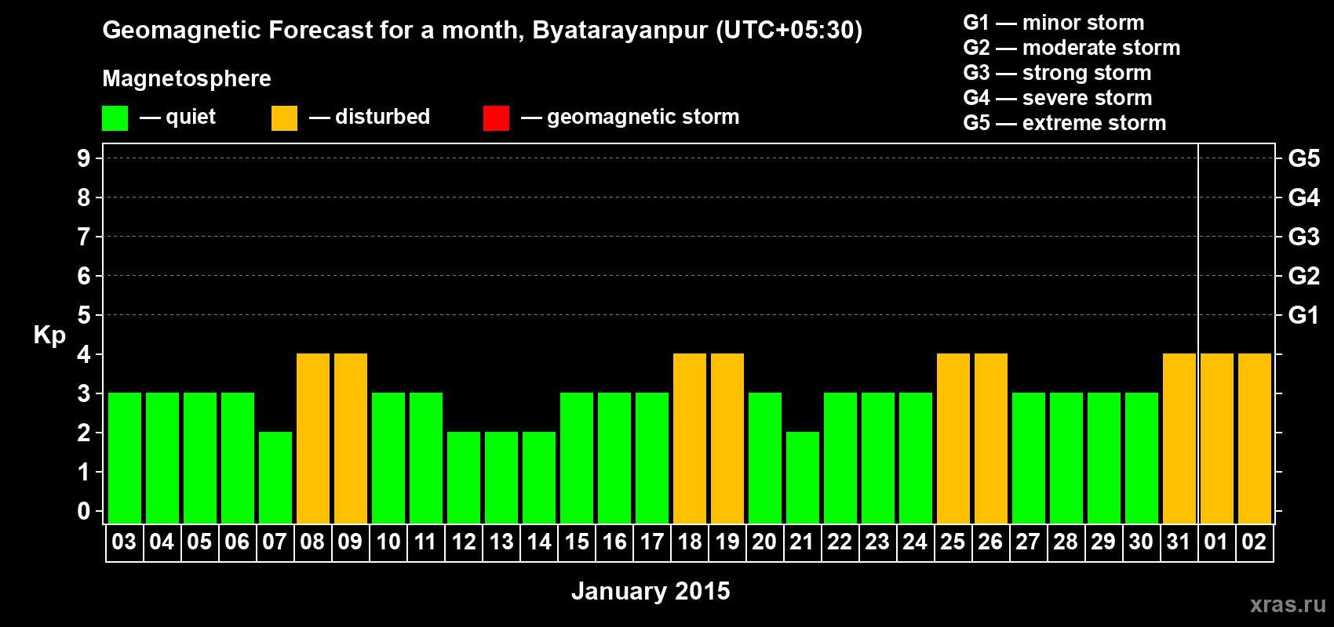Click the Kp value 0 on left axis
1334x627 pixels.
84,511
